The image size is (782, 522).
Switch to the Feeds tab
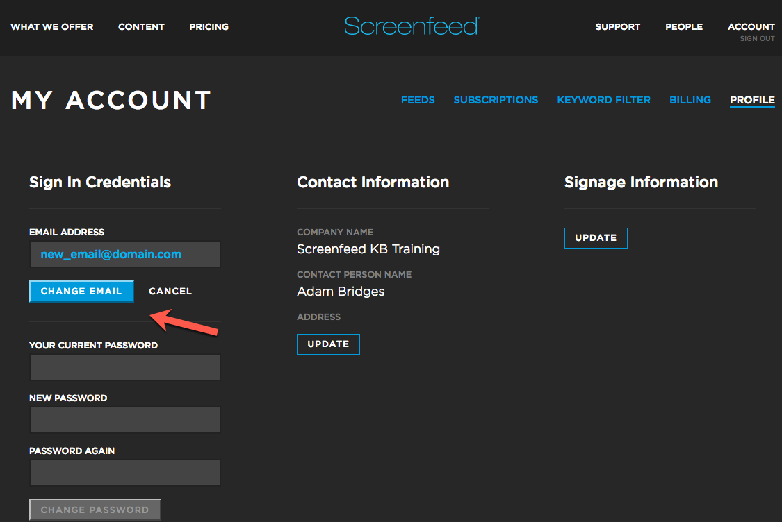coord(418,100)
